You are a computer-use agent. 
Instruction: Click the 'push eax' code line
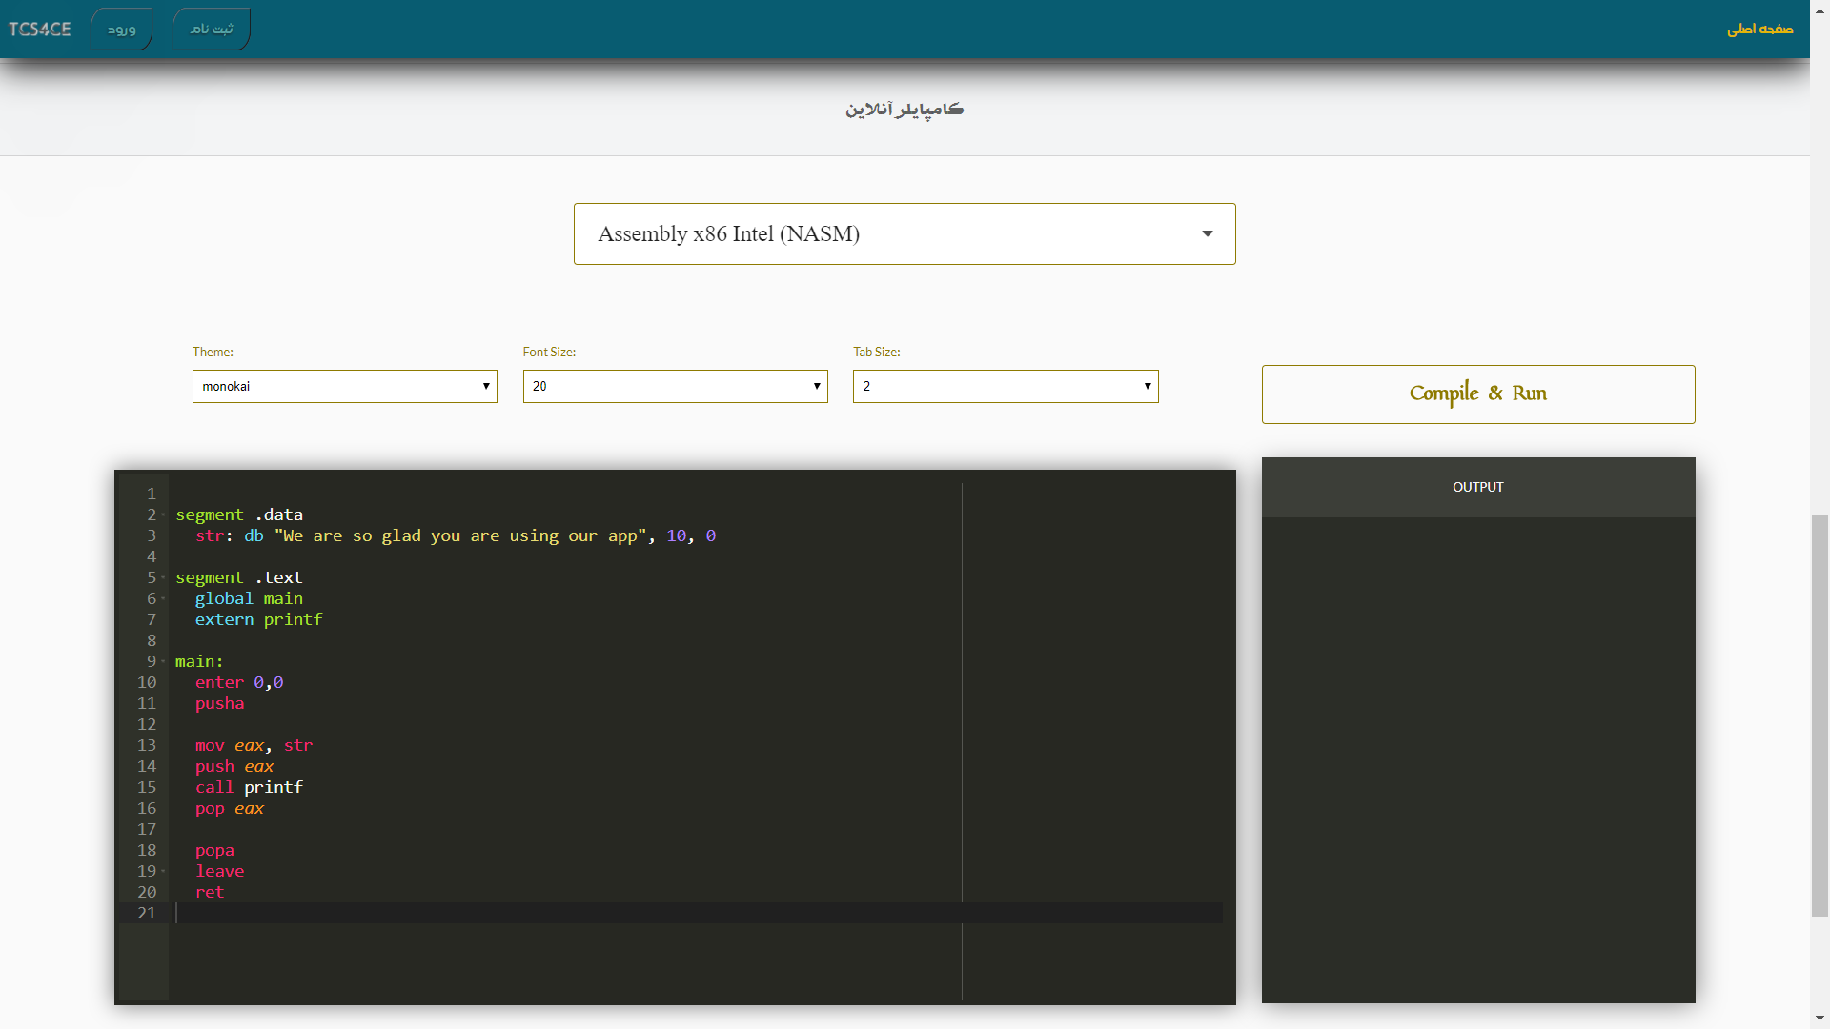coord(234,766)
